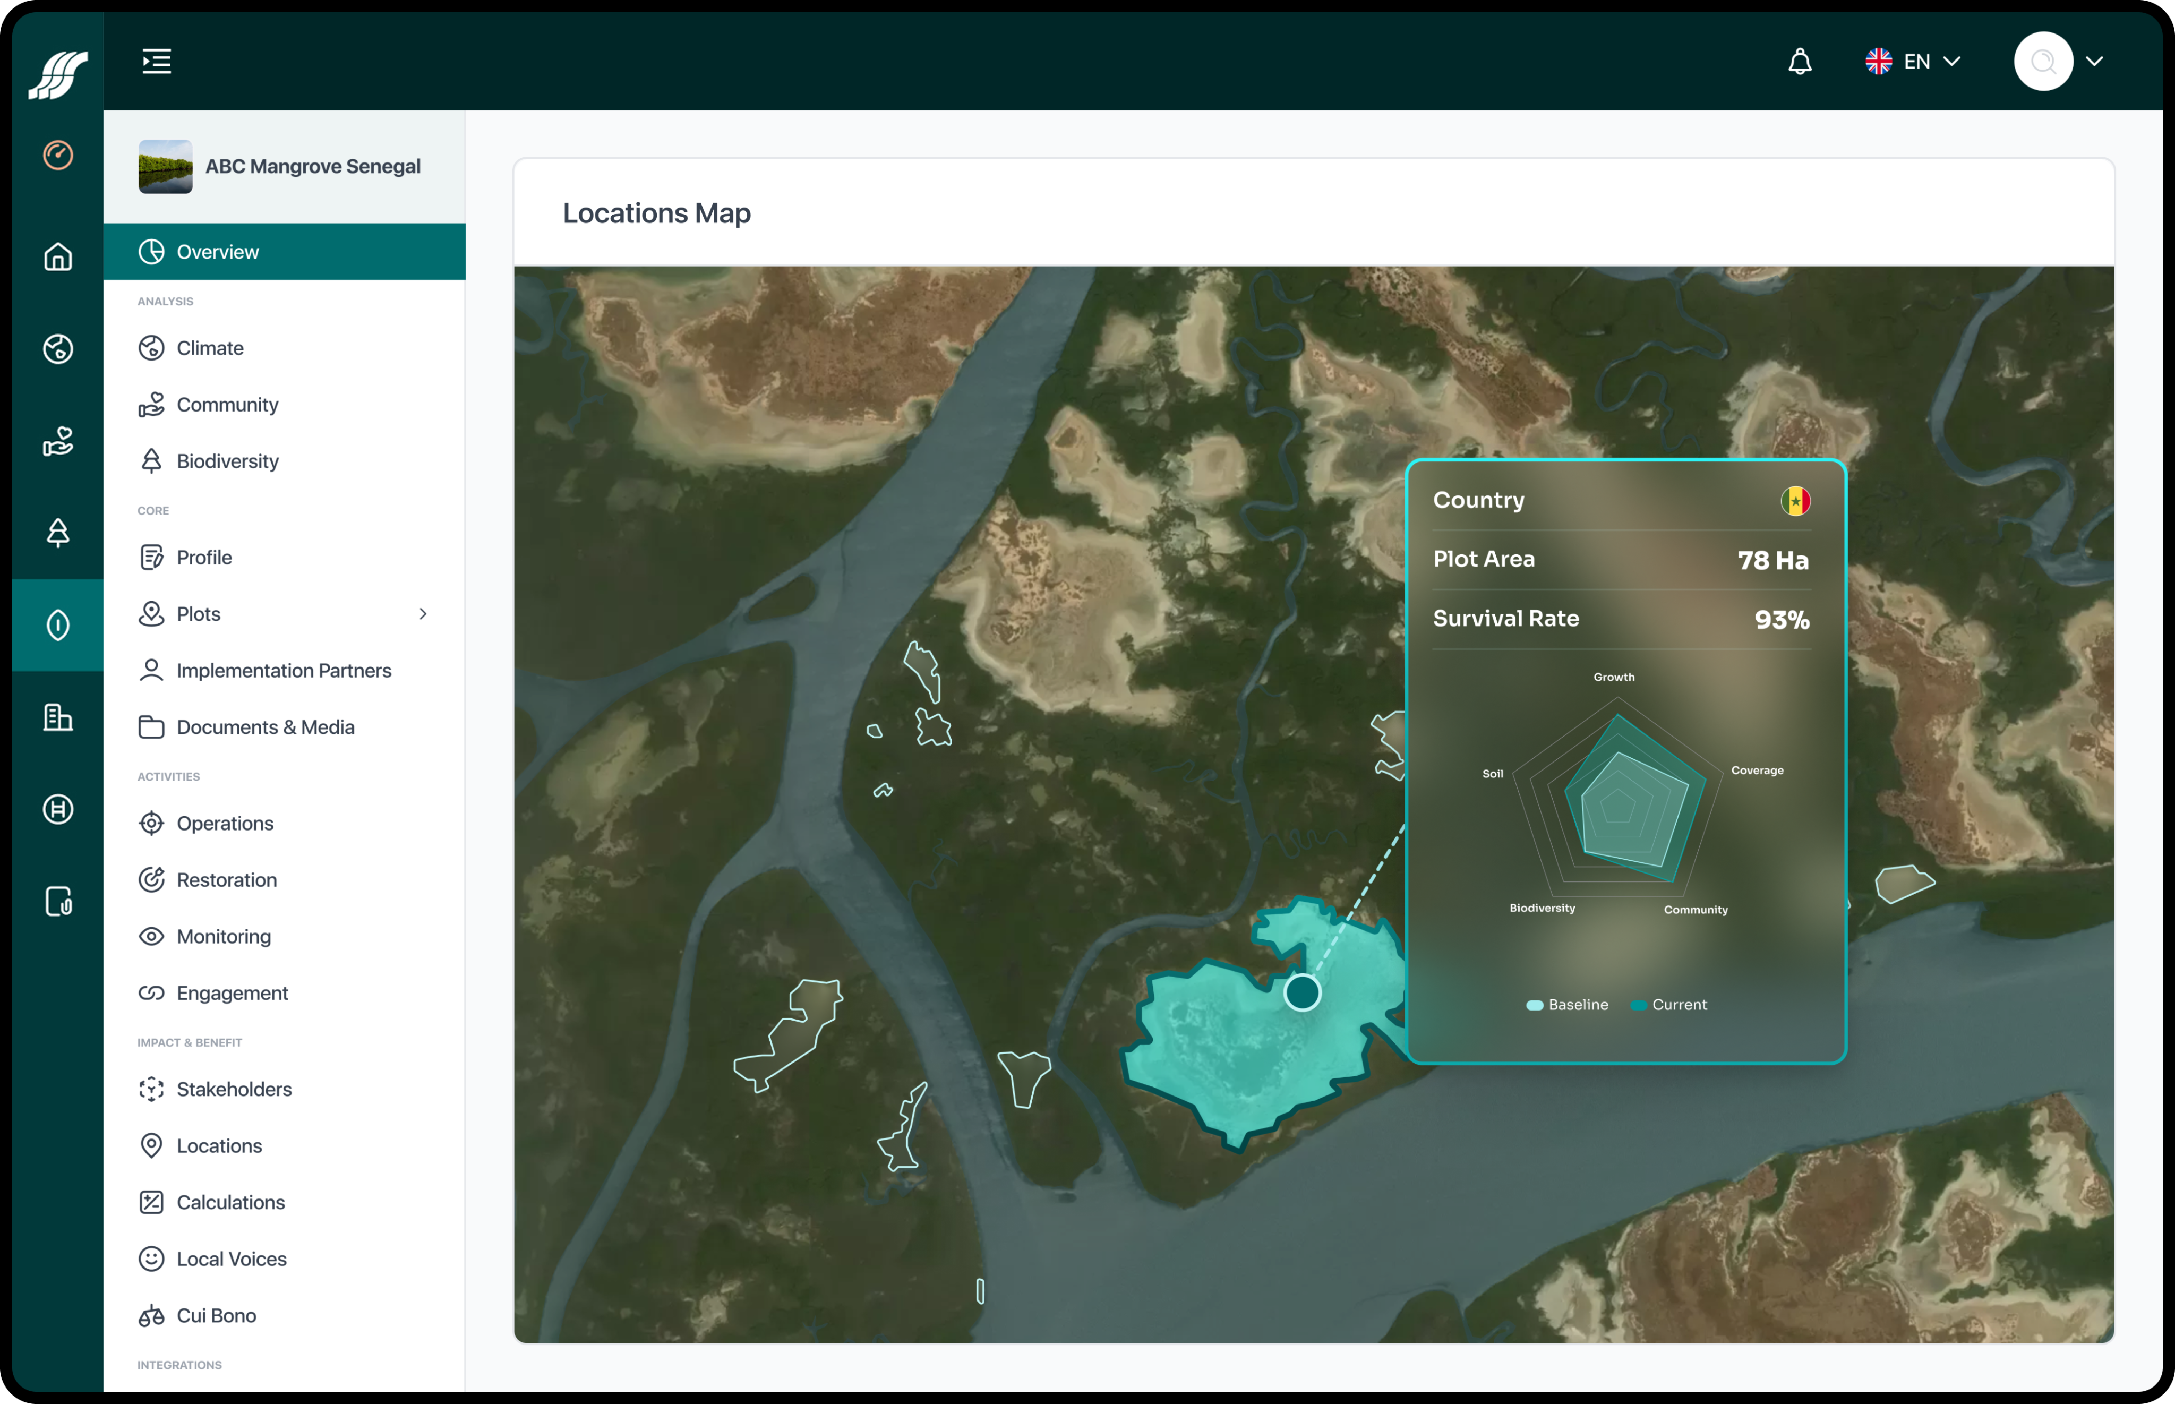Go to Documents & Media

266,727
